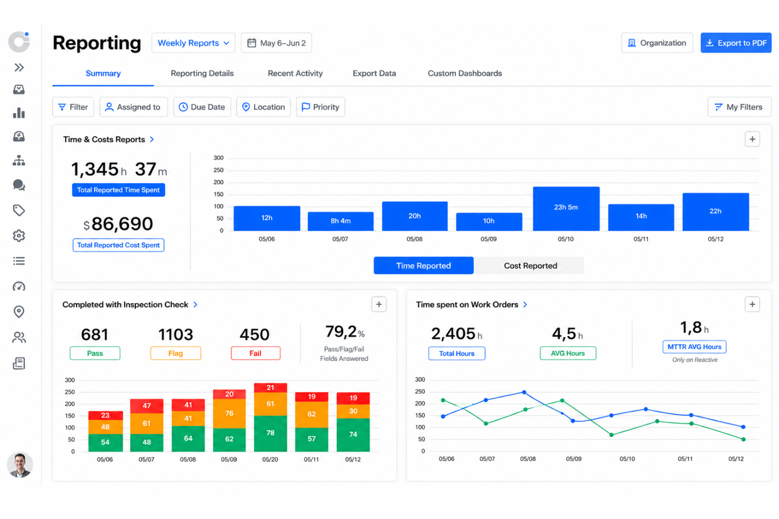Open the bar chart reporting sidebar icon

click(19, 113)
